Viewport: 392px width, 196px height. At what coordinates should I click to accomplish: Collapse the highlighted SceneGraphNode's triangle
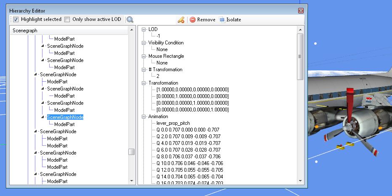point(42,117)
